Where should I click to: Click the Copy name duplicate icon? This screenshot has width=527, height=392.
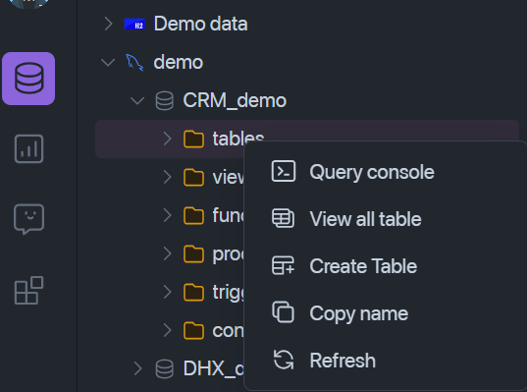[283, 312]
